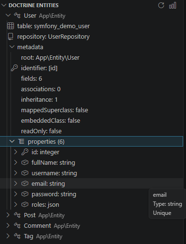Select the Post App\Entity label
The width and height of the screenshot is (186, 244).
[x=44, y=215]
